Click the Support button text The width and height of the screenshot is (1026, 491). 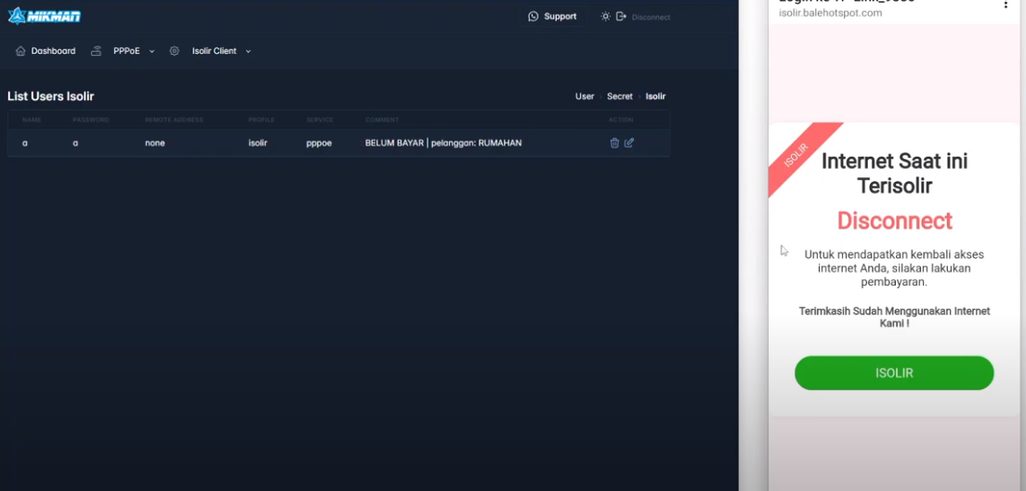click(x=560, y=17)
